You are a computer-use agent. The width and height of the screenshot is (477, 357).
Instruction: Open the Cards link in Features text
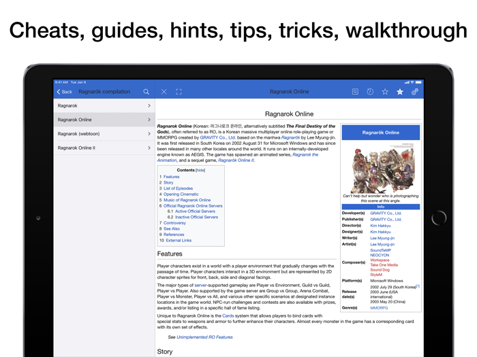228,316
